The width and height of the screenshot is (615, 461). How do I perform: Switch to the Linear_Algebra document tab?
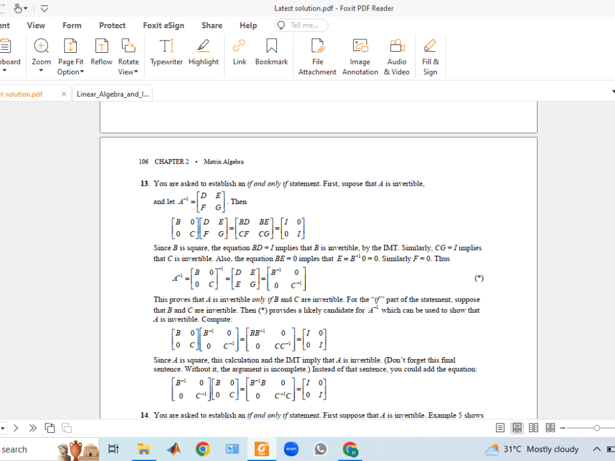coord(113,93)
